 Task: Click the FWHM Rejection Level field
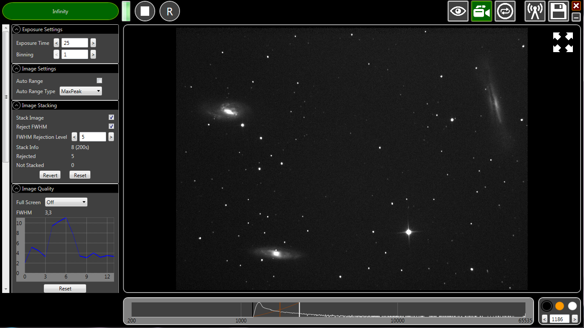(x=93, y=137)
